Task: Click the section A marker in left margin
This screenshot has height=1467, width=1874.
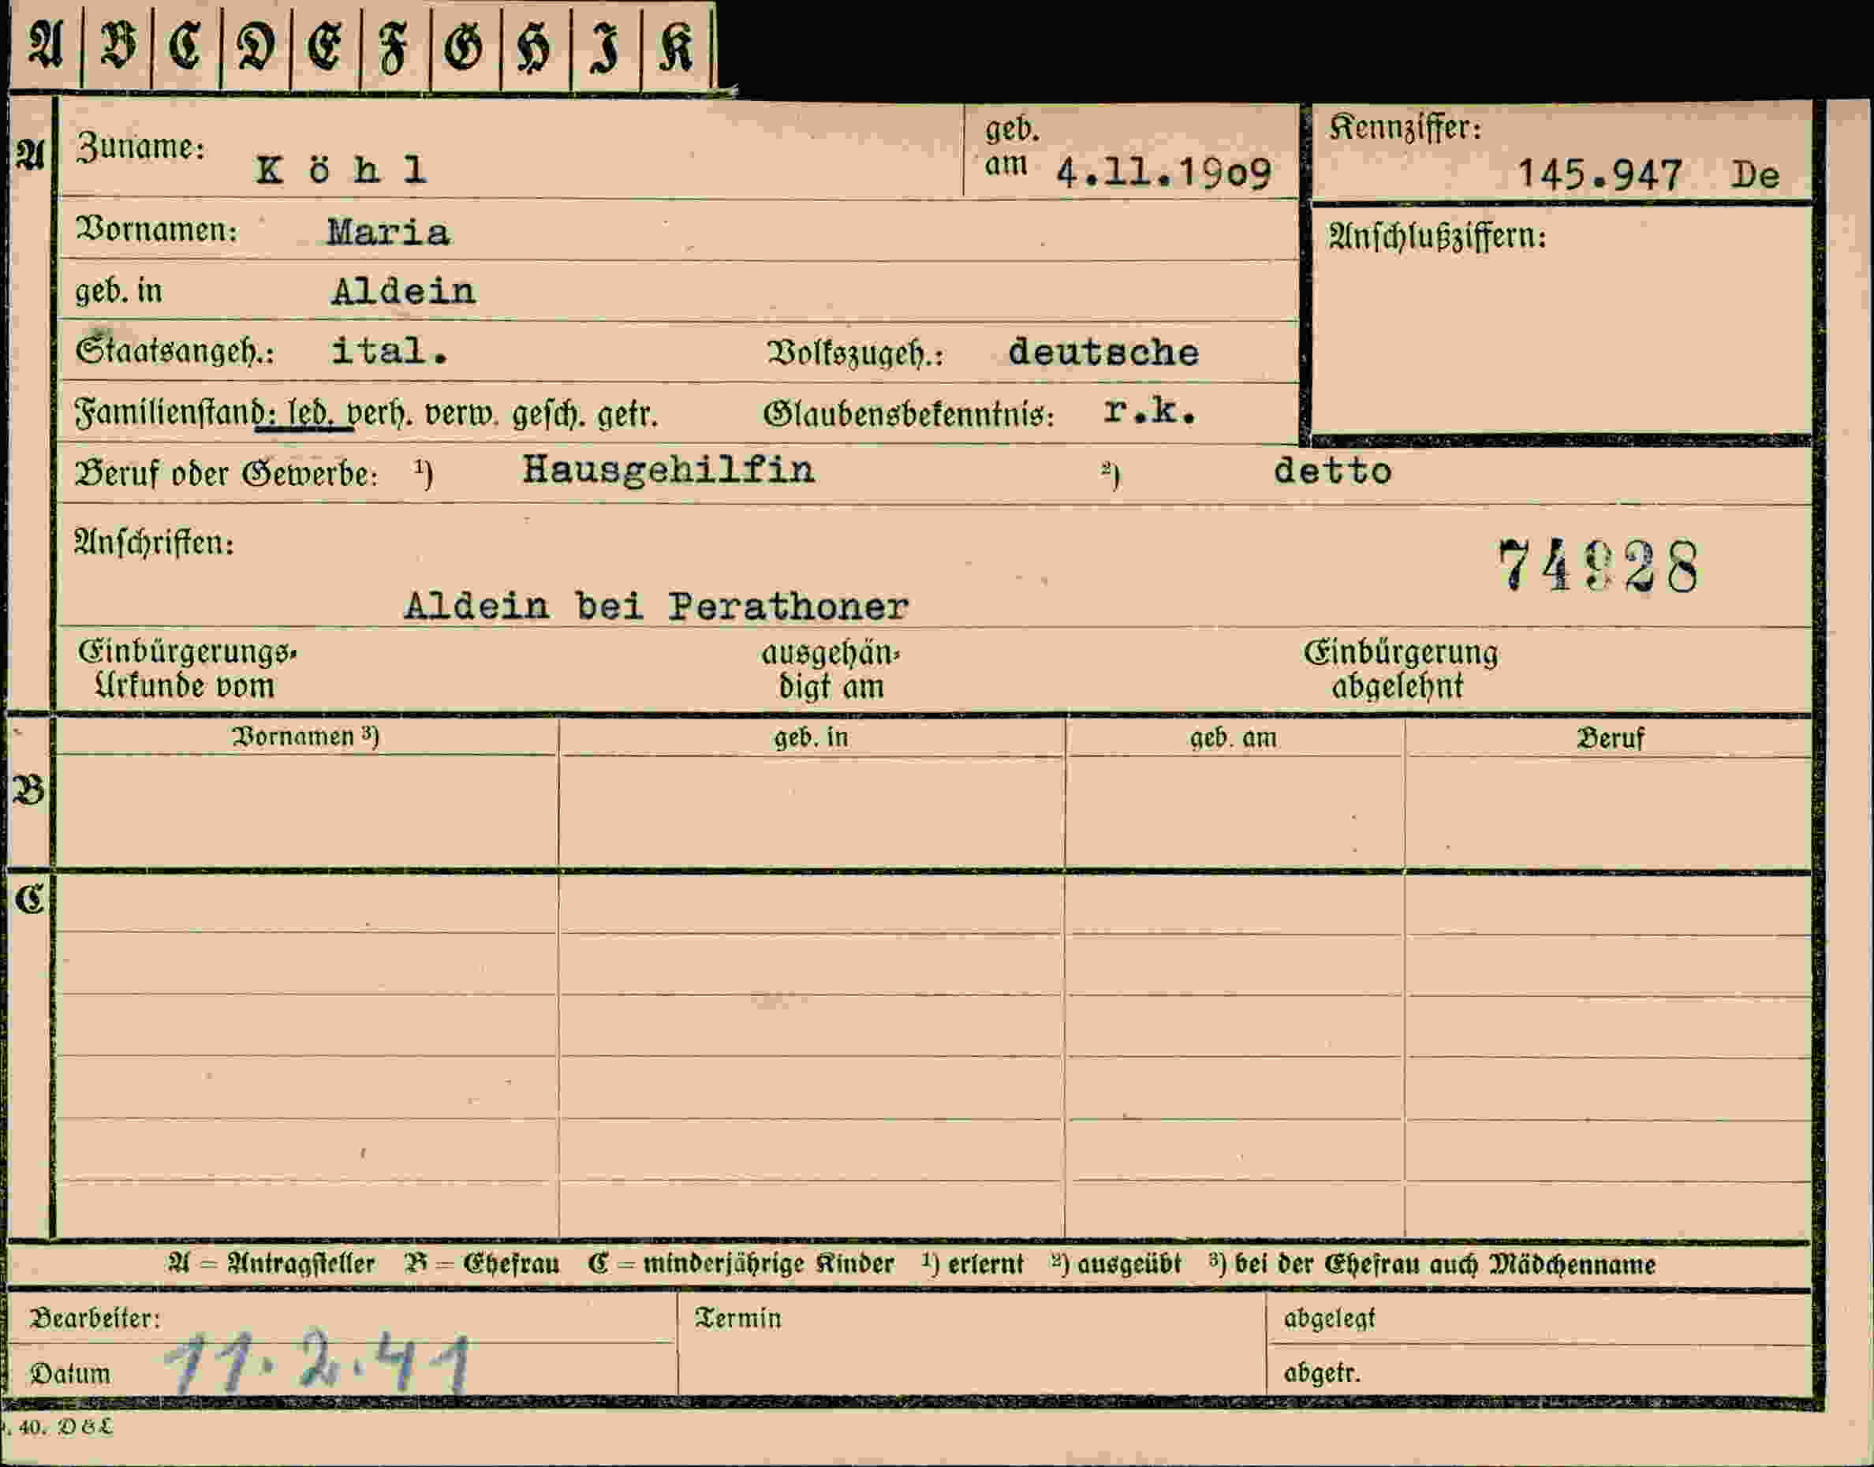Action: tap(29, 155)
